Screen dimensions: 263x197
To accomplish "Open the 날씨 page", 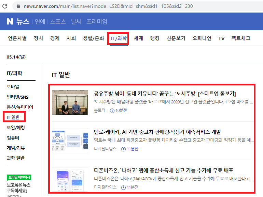I will (x=76, y=21).
